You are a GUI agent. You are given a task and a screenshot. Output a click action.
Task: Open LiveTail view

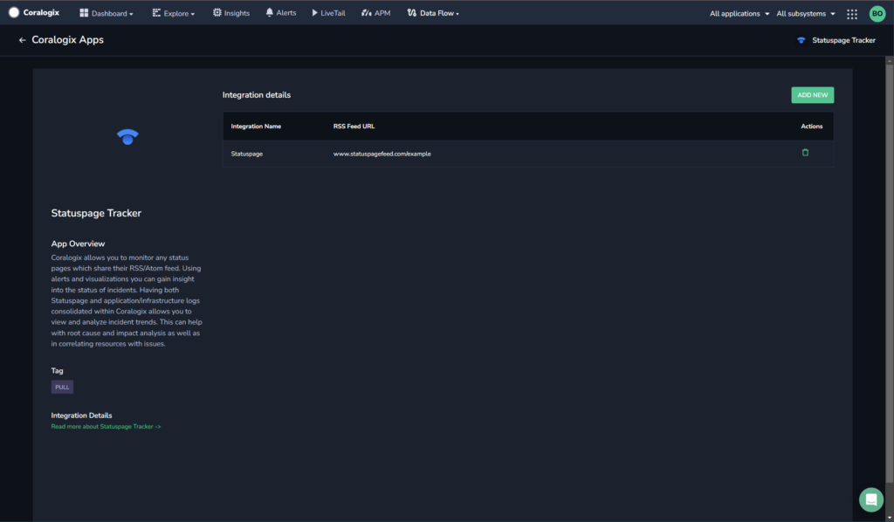pyautogui.click(x=328, y=13)
